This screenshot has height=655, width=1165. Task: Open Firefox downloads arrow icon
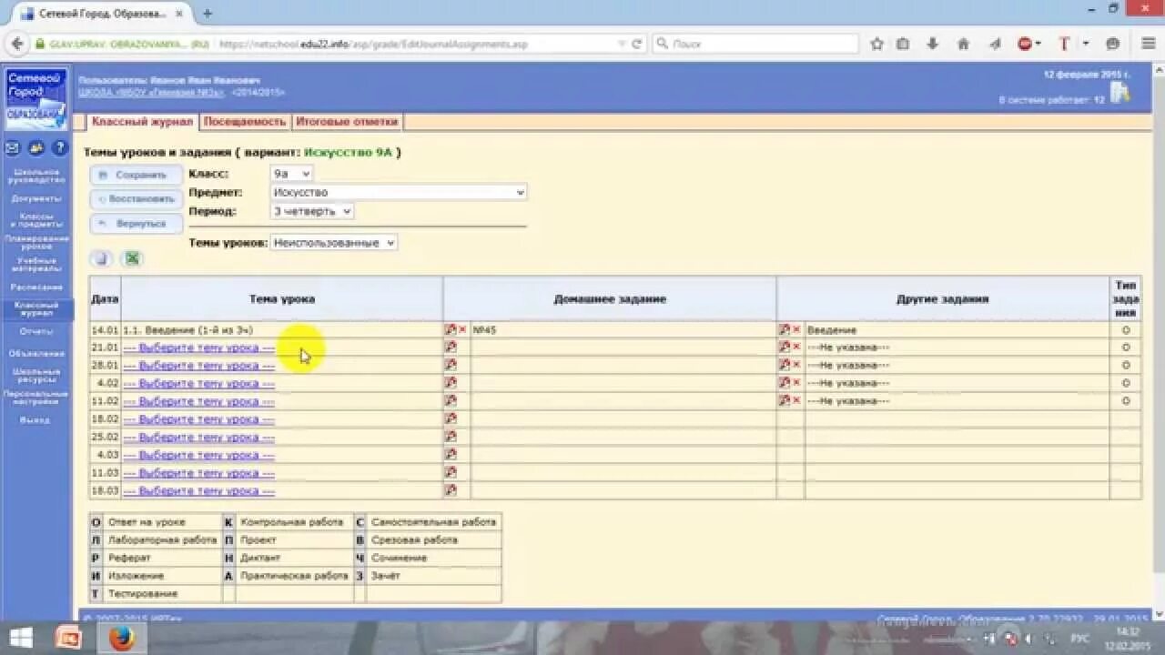(933, 44)
